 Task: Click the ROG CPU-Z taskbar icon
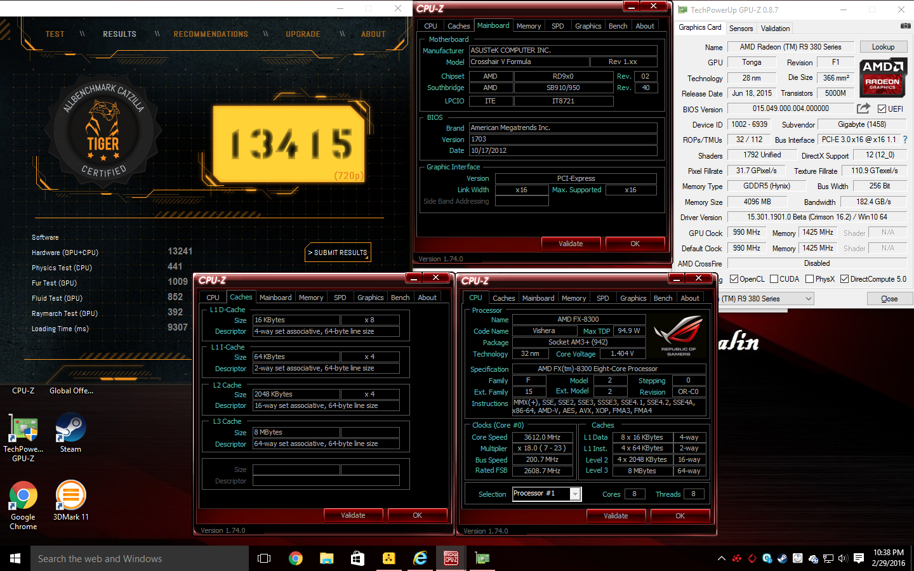pos(451,558)
